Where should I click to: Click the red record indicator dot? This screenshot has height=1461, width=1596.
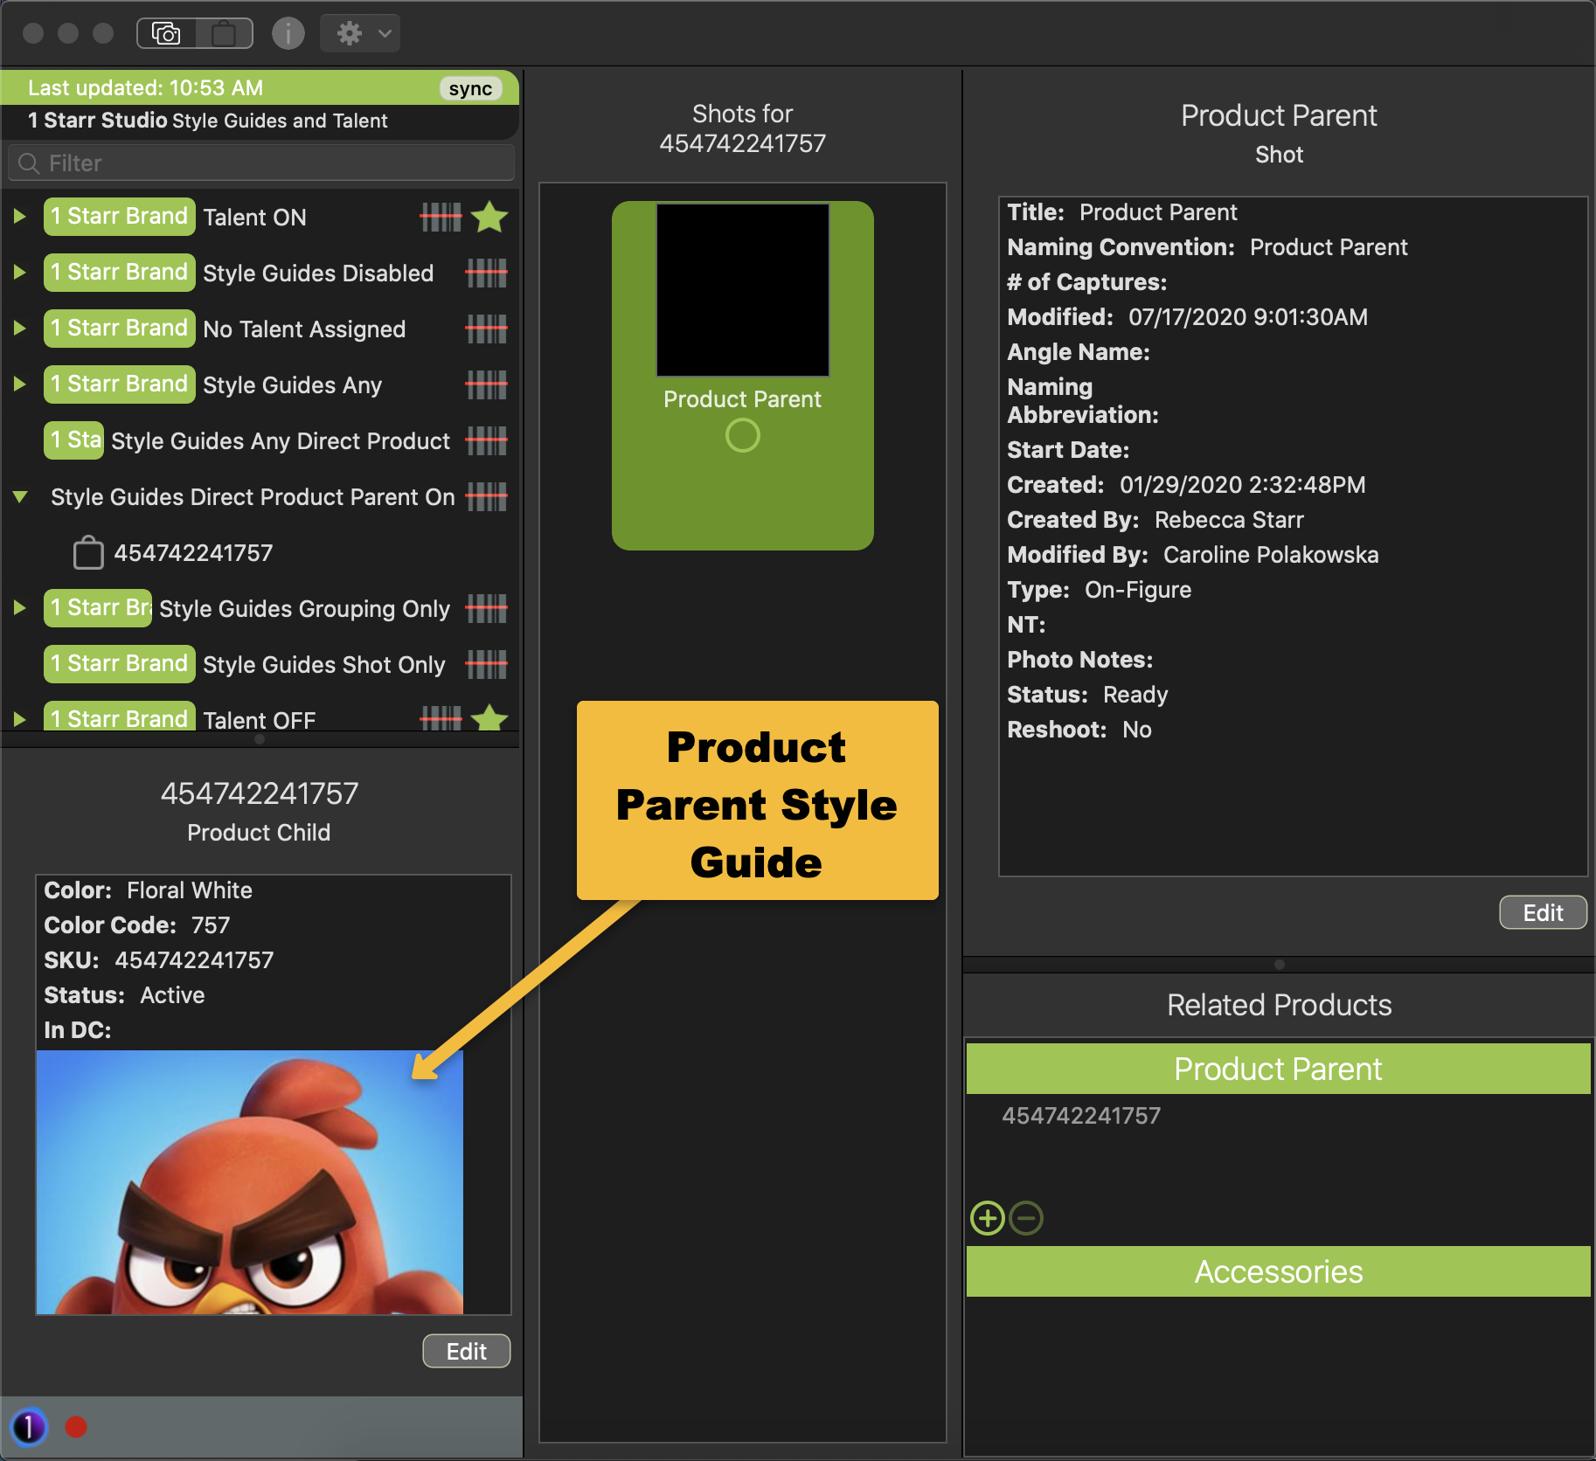tap(76, 1427)
